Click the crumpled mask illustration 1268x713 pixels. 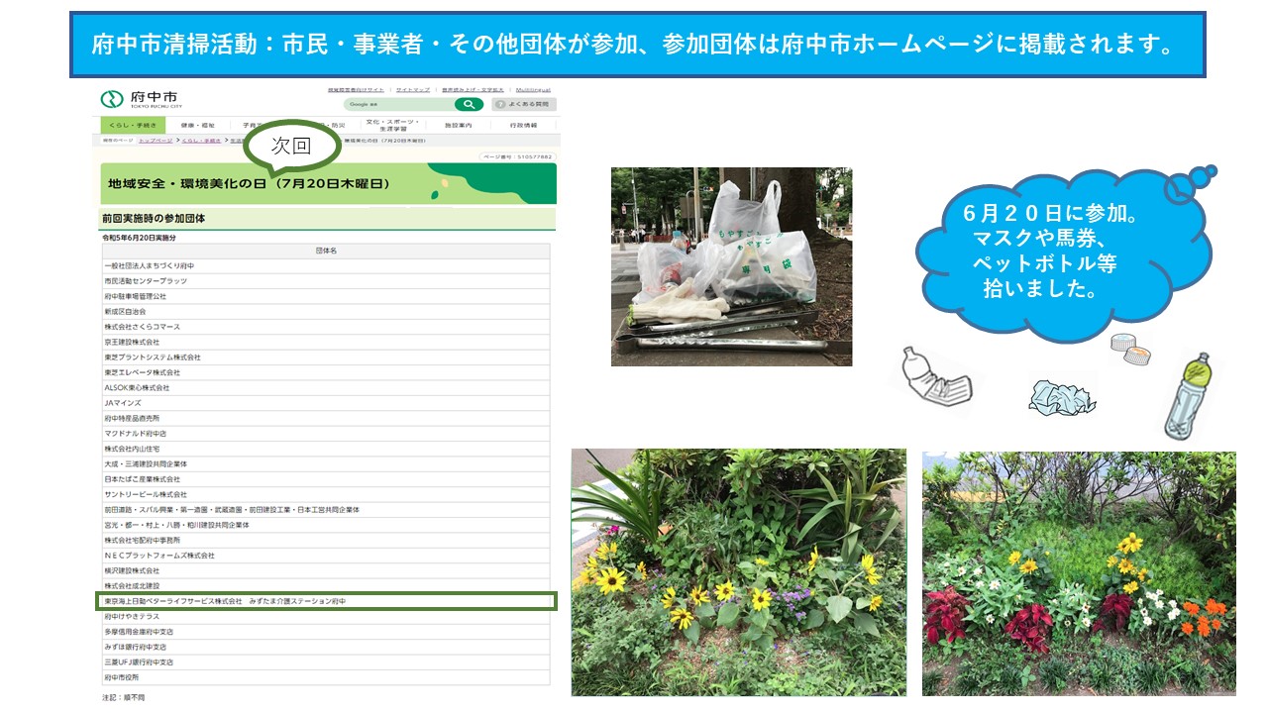tap(1062, 396)
